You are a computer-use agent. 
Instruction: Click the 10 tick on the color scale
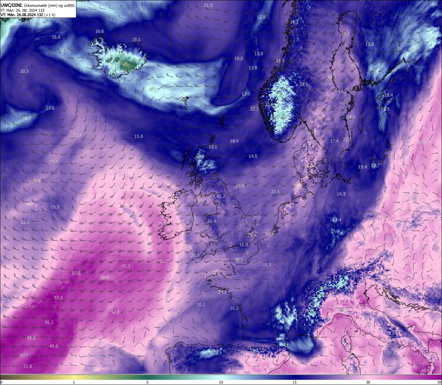pyautogui.click(x=221, y=382)
